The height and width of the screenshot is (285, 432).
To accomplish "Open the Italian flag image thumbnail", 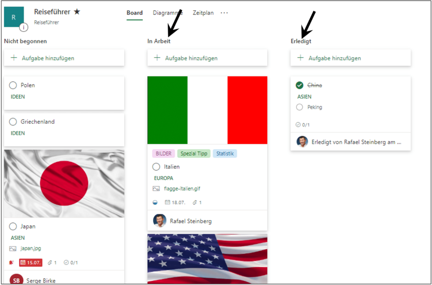I will coord(208,110).
